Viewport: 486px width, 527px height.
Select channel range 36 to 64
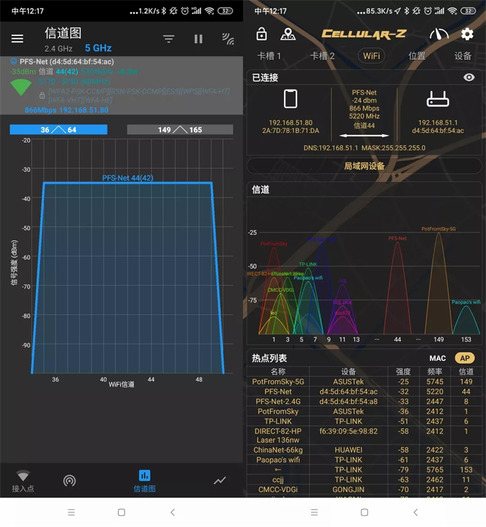pyautogui.click(x=58, y=130)
